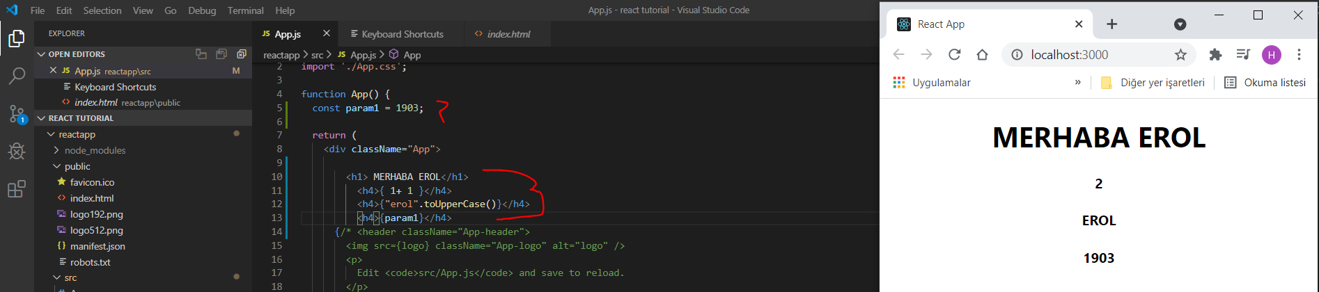Reload the localhost page in Chrome
The image size is (1319, 292).
click(954, 55)
